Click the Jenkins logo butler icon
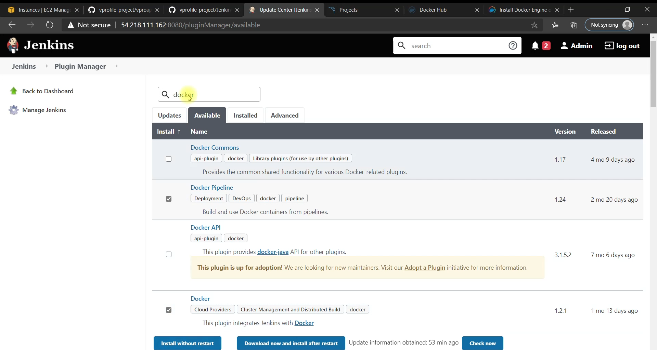 (x=13, y=45)
